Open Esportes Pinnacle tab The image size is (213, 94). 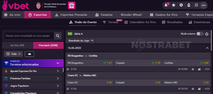point(71,15)
